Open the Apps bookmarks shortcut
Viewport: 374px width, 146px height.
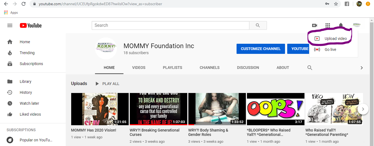click(x=11, y=13)
